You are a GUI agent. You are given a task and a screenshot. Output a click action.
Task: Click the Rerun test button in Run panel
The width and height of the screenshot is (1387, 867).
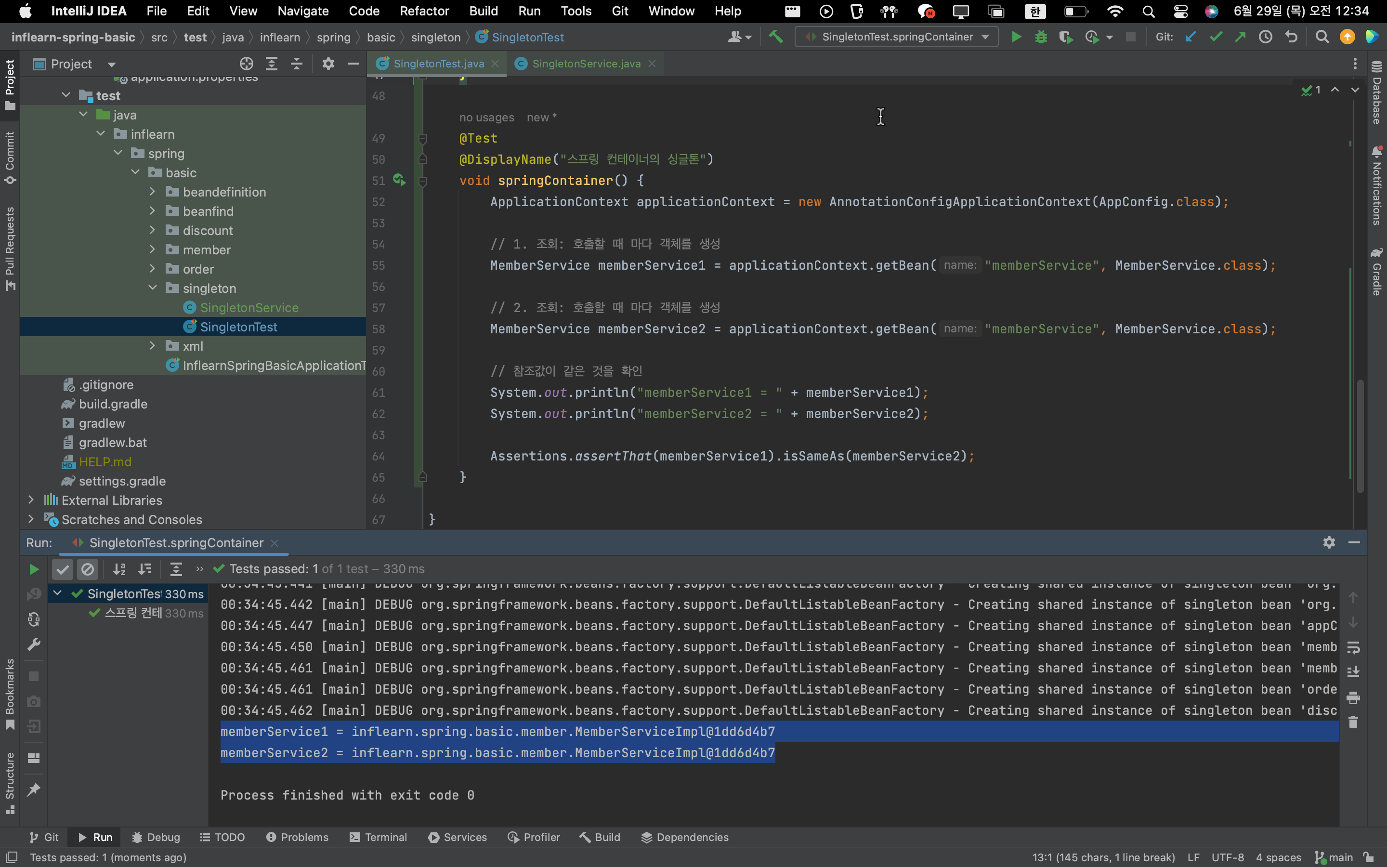click(x=34, y=569)
